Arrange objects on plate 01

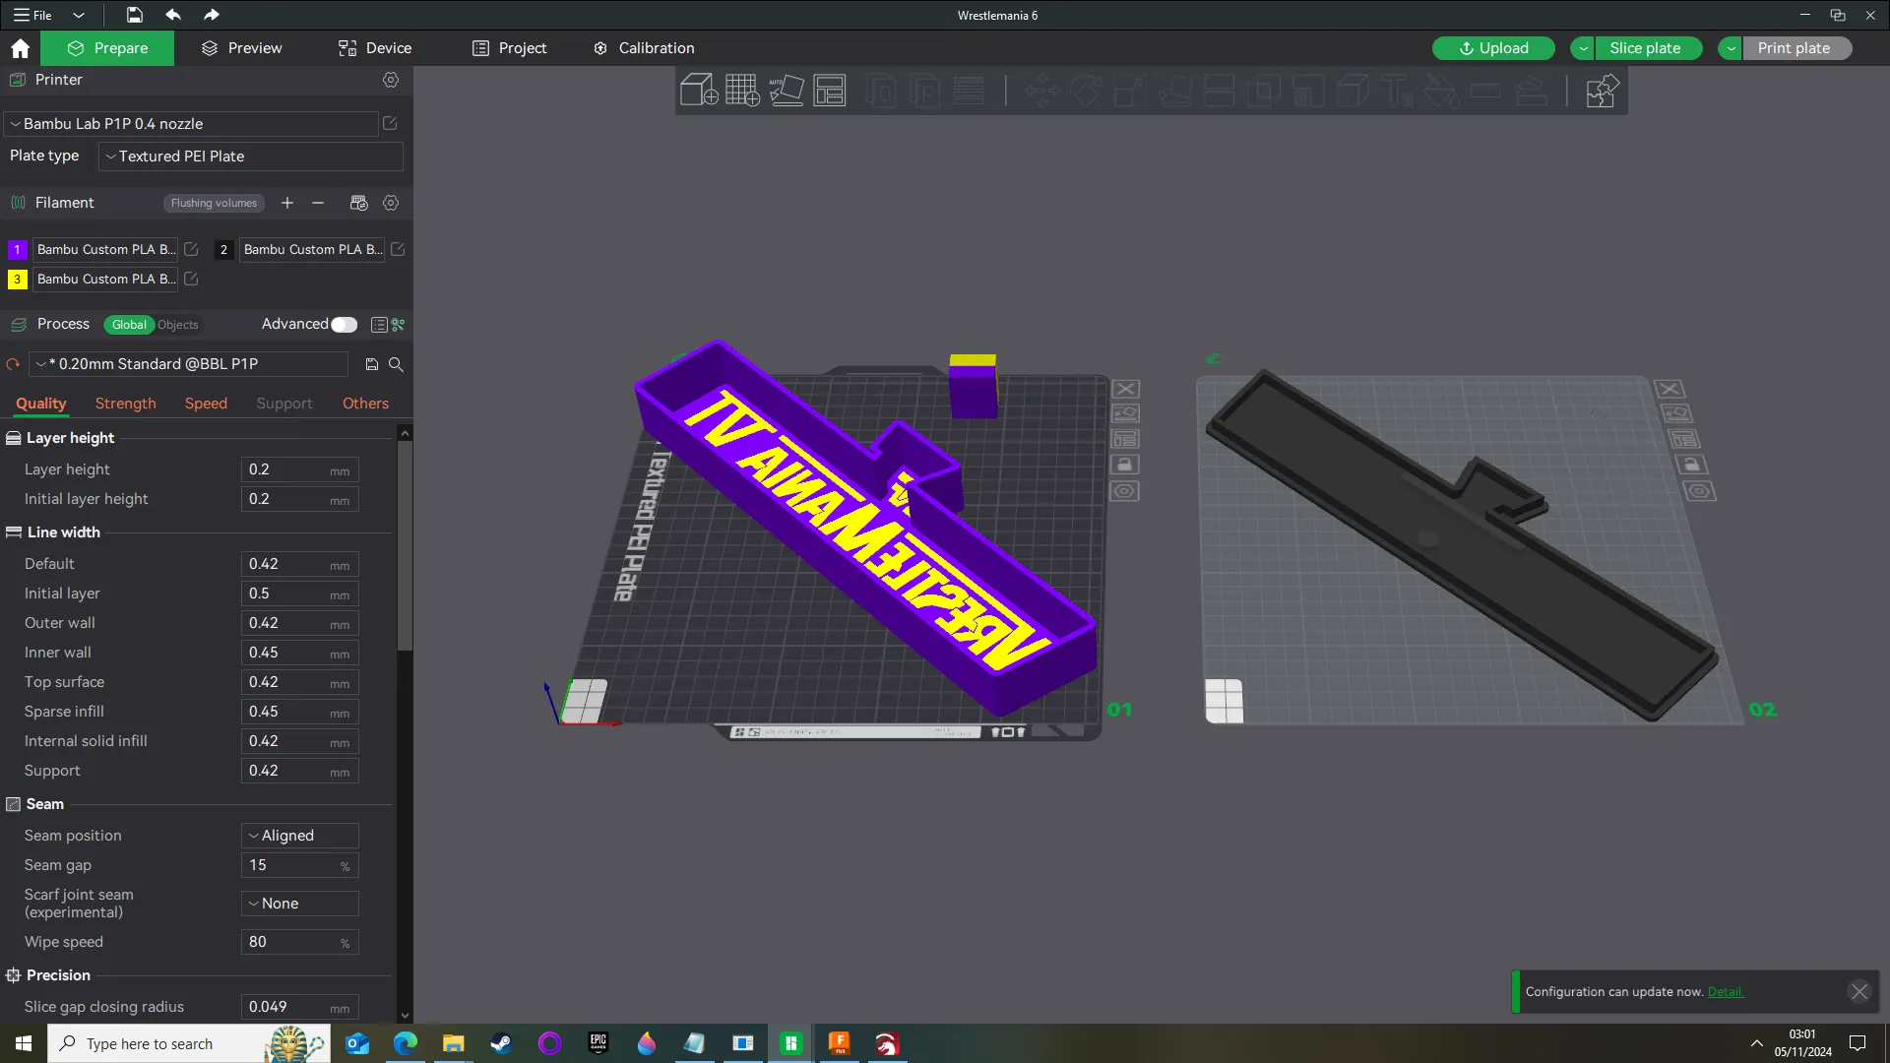(1126, 439)
